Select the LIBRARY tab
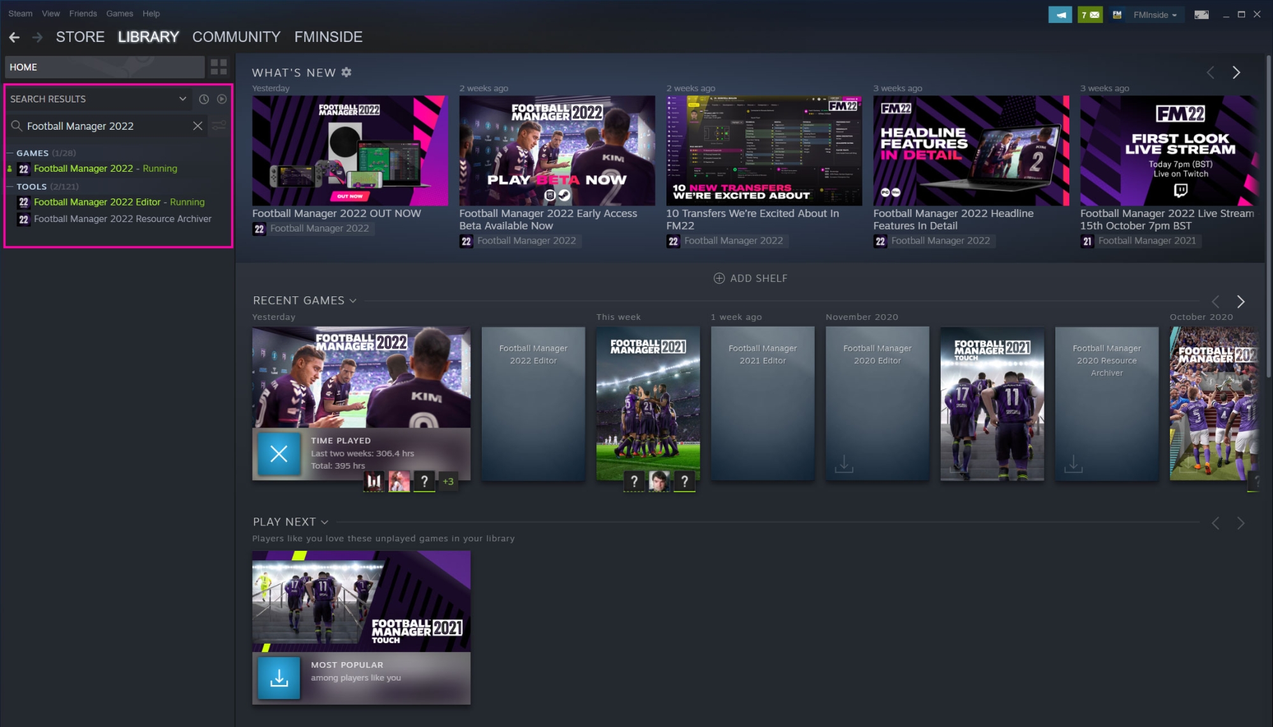Screen dimensions: 1273x727 [x=148, y=37]
